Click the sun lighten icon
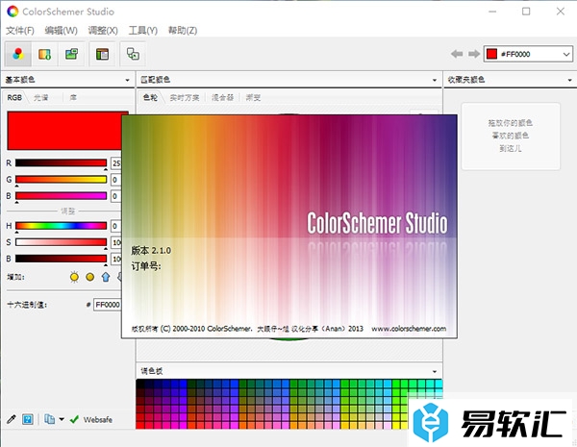Viewport: 577px width, 447px height. tap(74, 277)
